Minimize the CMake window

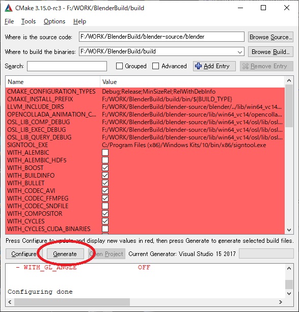240,8
